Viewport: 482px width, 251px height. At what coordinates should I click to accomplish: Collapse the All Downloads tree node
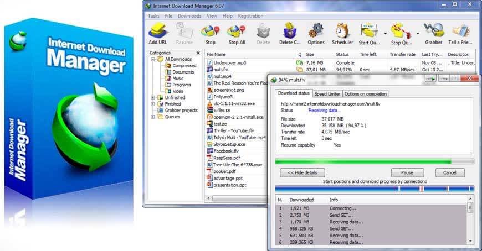[153, 59]
